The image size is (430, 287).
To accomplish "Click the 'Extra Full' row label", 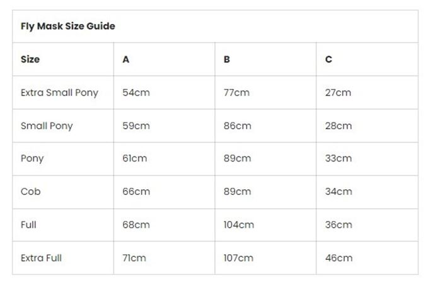I will [x=42, y=258].
